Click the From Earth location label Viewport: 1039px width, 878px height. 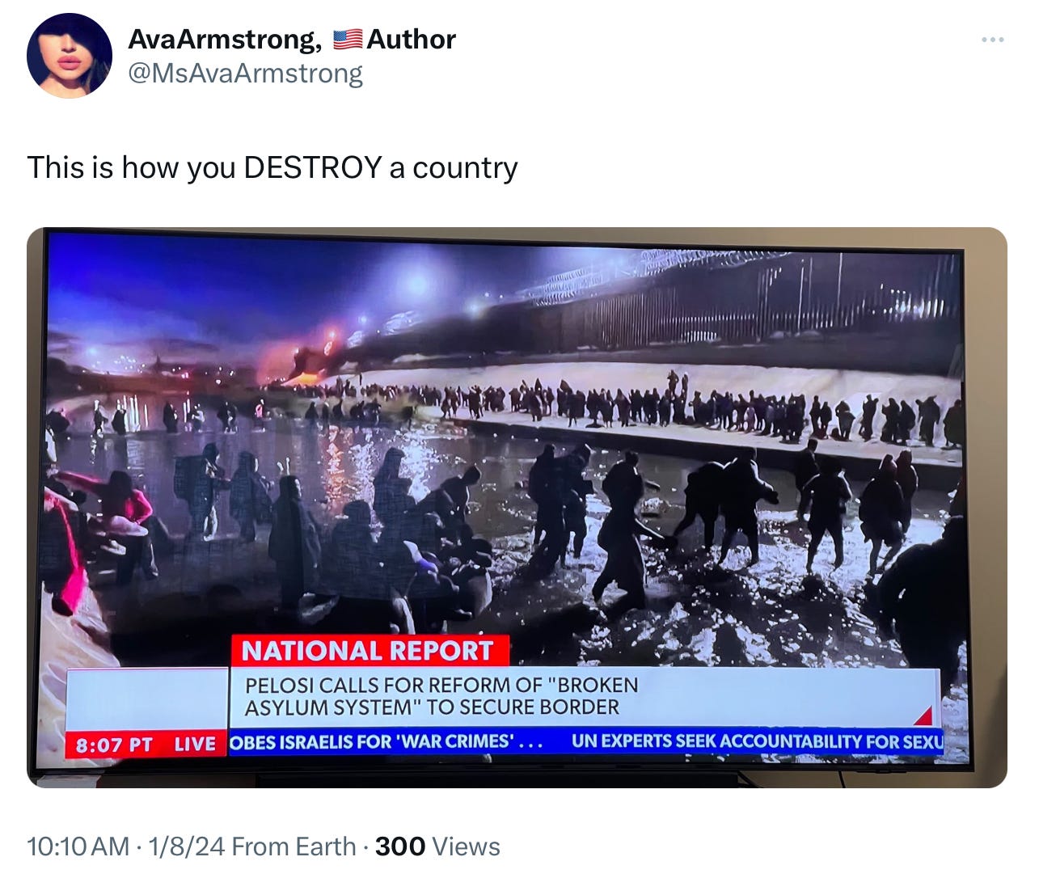[294, 846]
